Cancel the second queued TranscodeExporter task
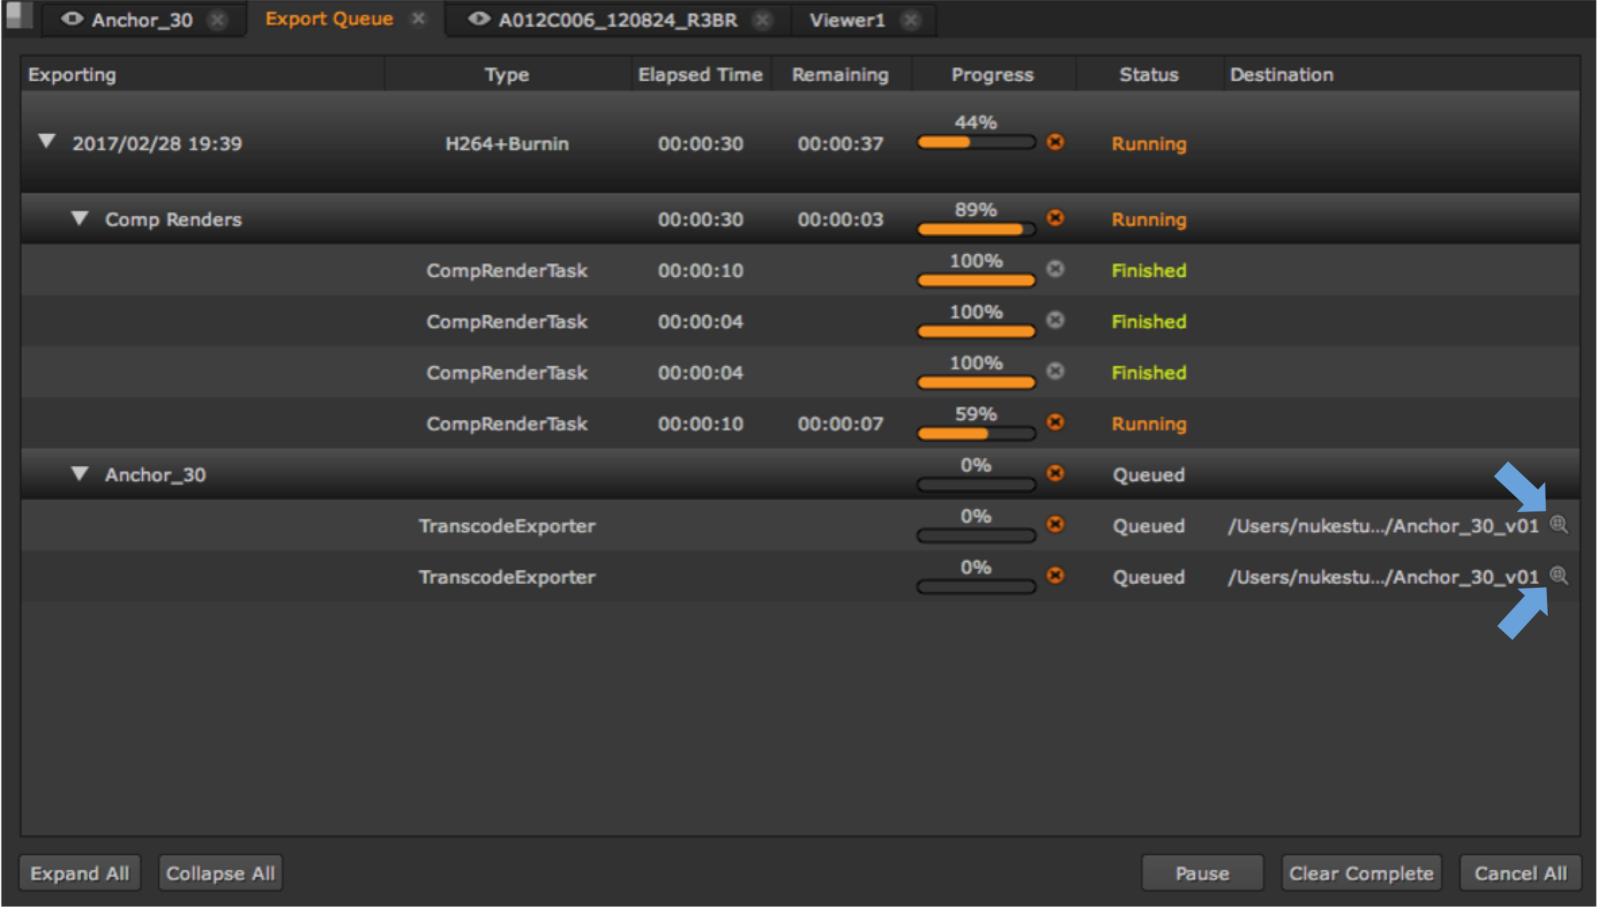Image resolution: width=1599 pixels, height=908 pixels. pos(1055,575)
